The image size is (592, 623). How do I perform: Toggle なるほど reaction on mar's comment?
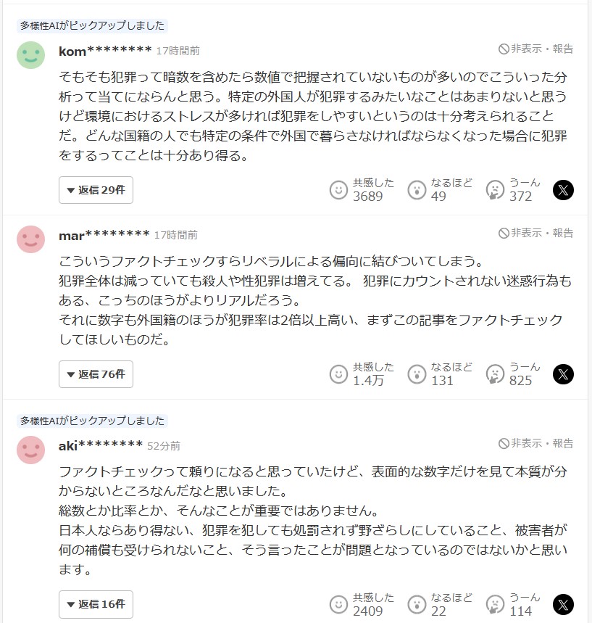440,374
